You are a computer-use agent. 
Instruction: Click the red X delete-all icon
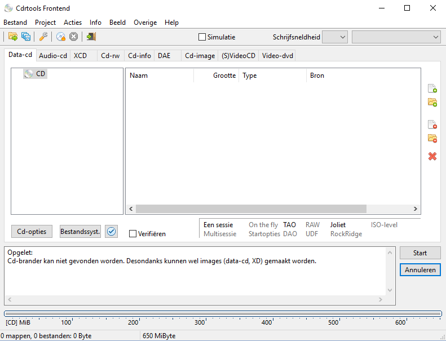[x=432, y=156]
